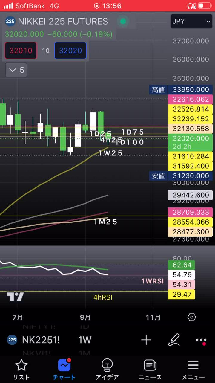This screenshot has width=215, height=383.
Task: Tap the TradingView logo on chart
Action: click(15, 297)
